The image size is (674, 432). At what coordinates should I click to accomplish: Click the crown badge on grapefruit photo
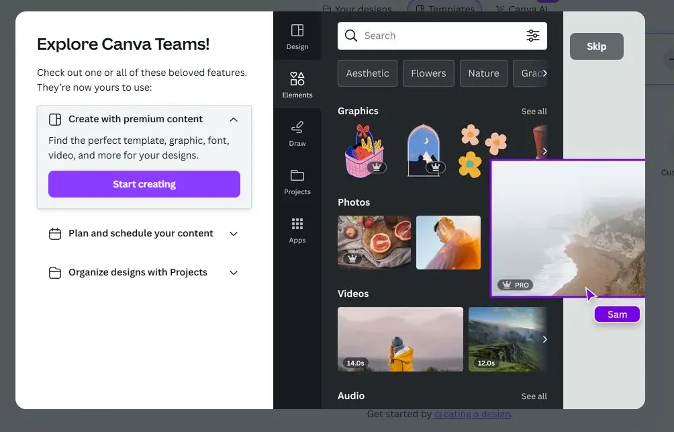352,259
